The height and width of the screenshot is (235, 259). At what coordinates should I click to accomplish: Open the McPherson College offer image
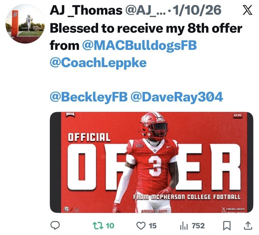(x=152, y=162)
